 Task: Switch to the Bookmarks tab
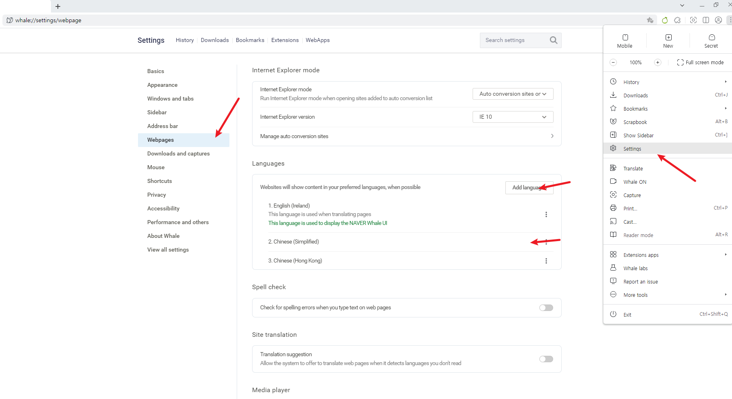tap(250, 40)
